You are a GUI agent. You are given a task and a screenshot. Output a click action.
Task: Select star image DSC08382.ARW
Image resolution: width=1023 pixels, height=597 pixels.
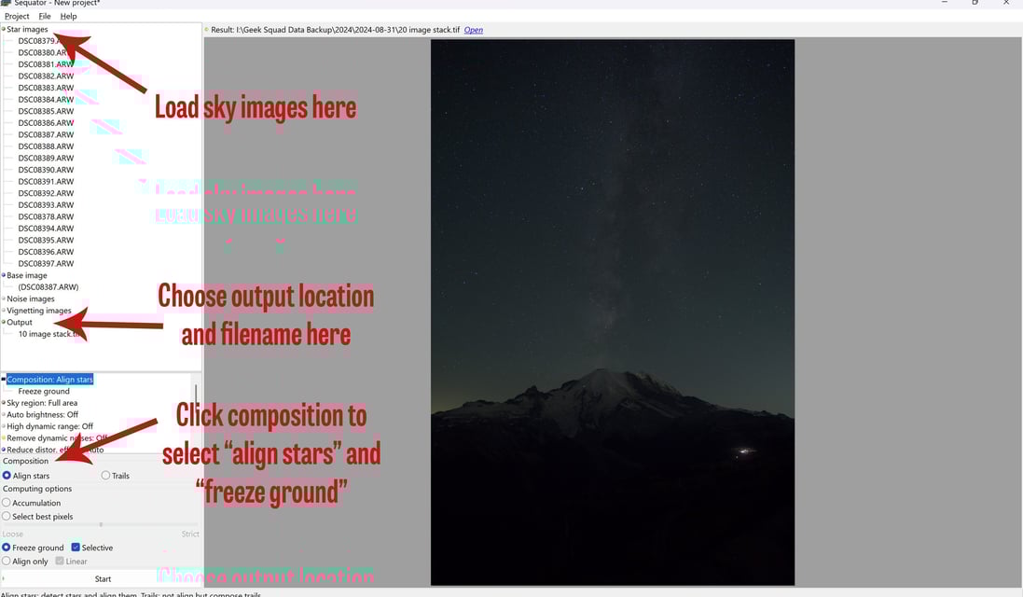pyautogui.click(x=46, y=76)
